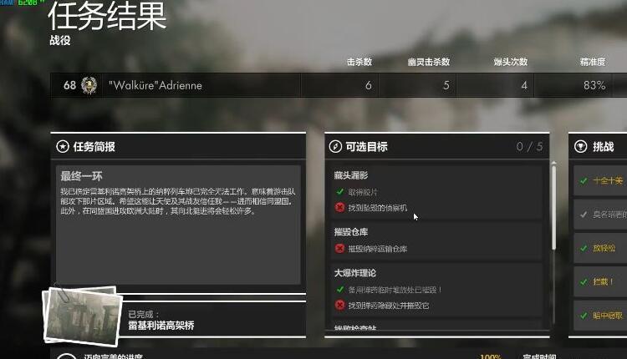Click the red X beside 找到坠毁的侦察机
627x359 pixels.
(x=340, y=208)
